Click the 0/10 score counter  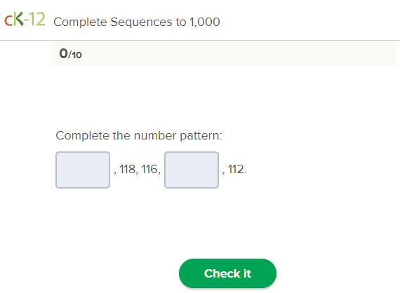tap(70, 54)
